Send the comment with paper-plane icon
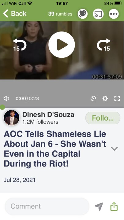The height and width of the screenshot is (220, 124). tap(99, 207)
